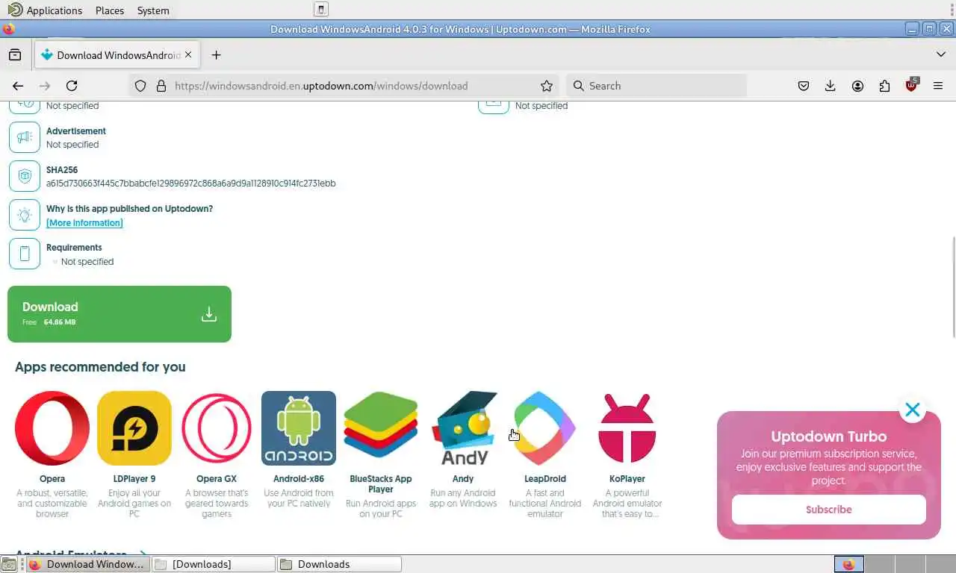Expand the Android Emulators section arrow
956x573 pixels.
coord(143,555)
